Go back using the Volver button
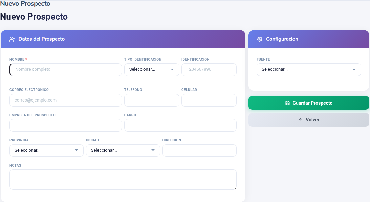 pos(309,120)
